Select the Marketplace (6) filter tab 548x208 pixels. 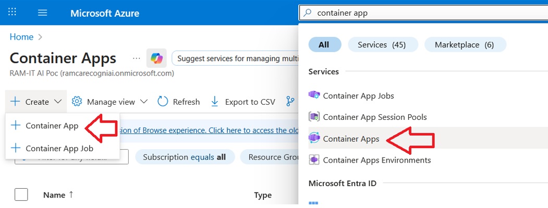coord(465,45)
